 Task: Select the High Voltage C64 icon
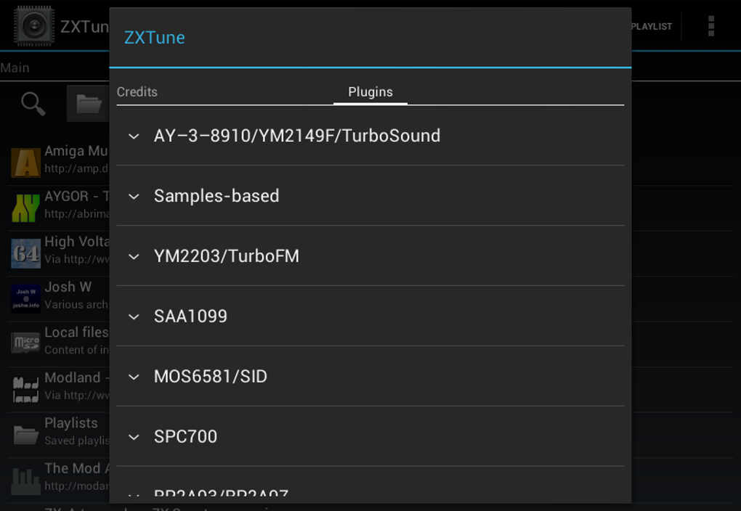pyautogui.click(x=25, y=253)
